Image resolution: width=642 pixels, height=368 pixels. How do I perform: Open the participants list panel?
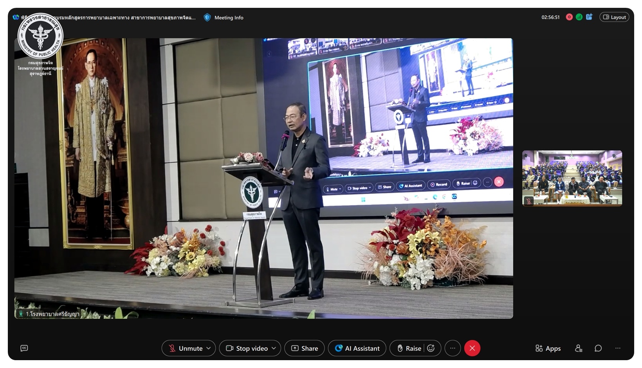tap(578, 348)
